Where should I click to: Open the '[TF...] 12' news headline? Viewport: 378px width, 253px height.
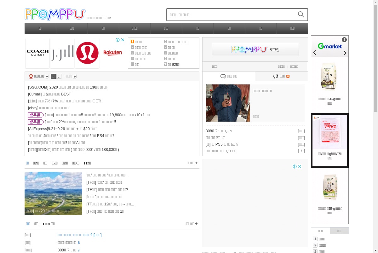pos(110,204)
